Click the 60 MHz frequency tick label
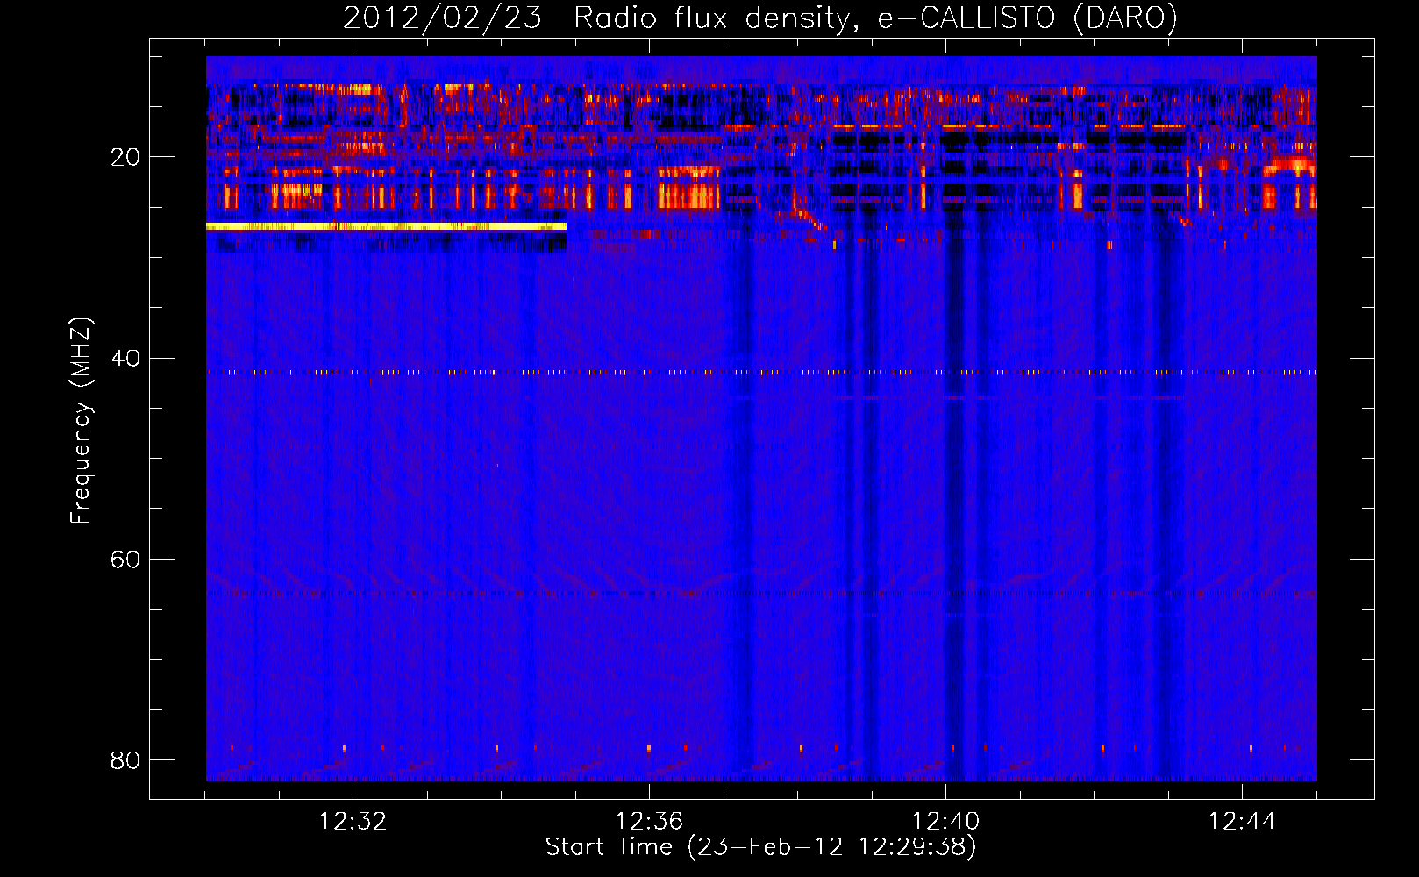1419x877 pixels. coord(125,559)
